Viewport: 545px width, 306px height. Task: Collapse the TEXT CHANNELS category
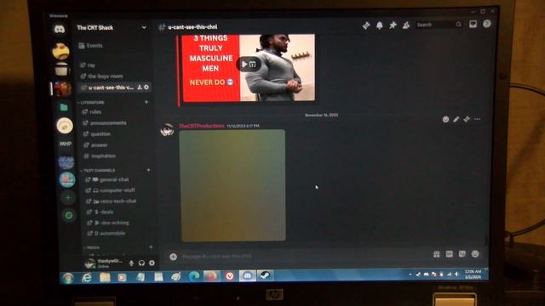[x=98, y=171]
